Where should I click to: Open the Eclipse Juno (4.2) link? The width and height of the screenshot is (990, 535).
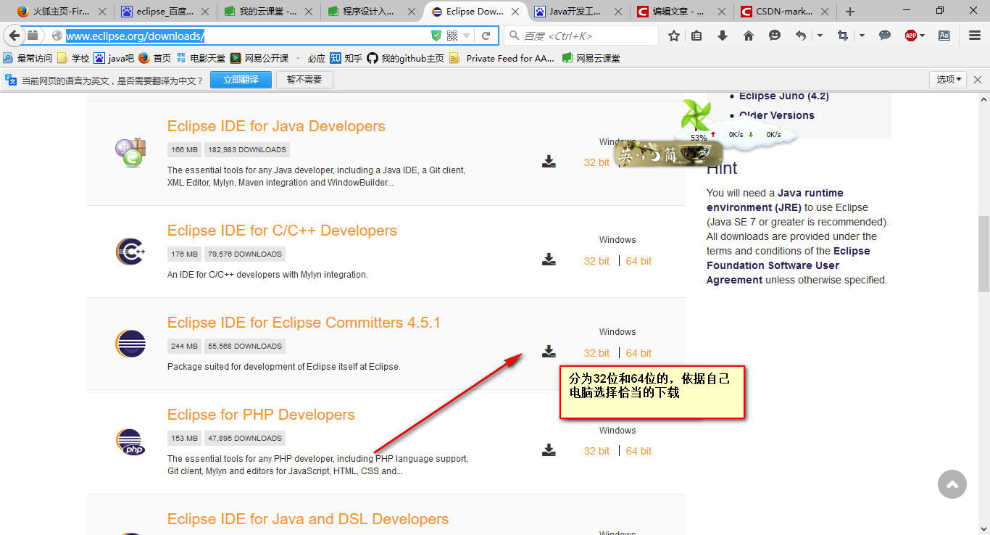click(784, 96)
